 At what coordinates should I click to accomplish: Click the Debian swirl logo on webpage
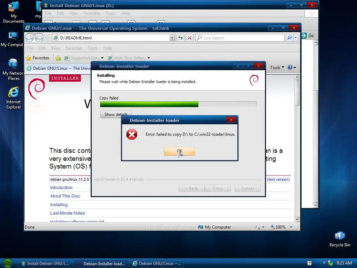(37, 89)
